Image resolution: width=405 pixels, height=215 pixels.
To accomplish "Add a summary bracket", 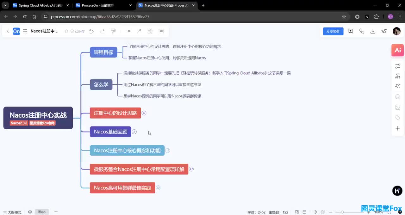I will coord(150,31).
